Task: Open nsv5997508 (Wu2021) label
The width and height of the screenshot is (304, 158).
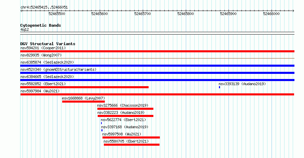Action: pos(122,134)
